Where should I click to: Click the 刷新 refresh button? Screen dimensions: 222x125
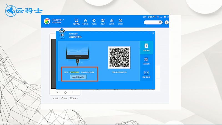(64, 98)
